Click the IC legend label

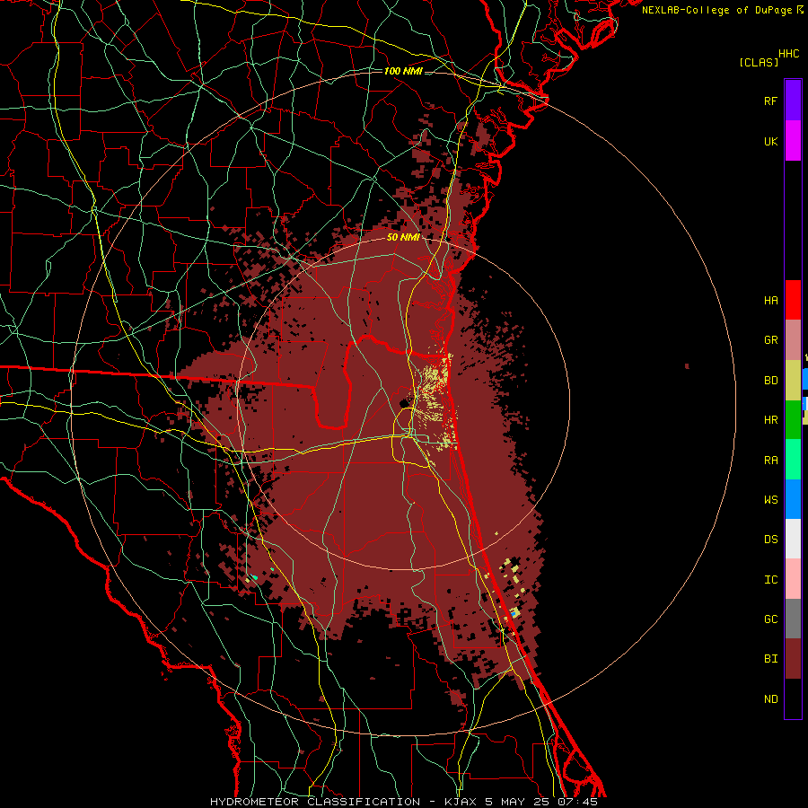pos(770,580)
